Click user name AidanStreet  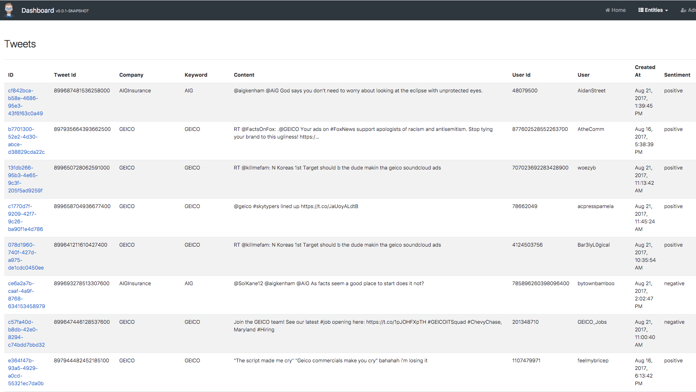[x=592, y=91]
